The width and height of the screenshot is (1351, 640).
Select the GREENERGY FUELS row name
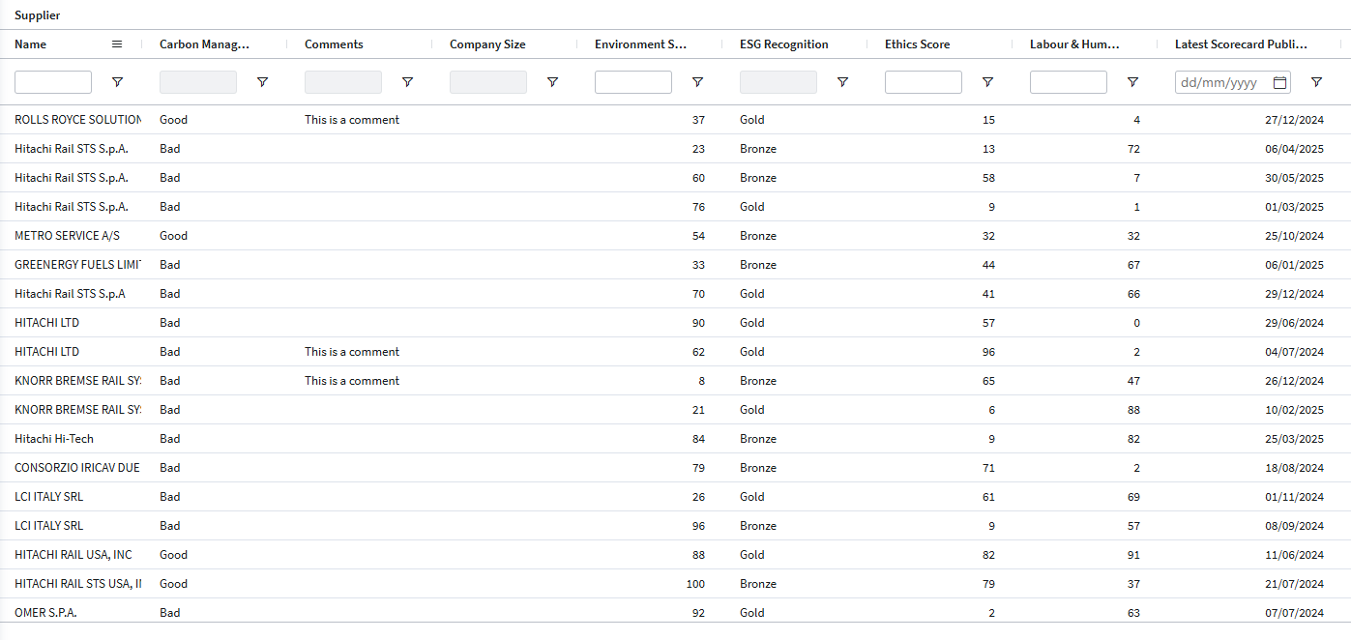point(77,265)
